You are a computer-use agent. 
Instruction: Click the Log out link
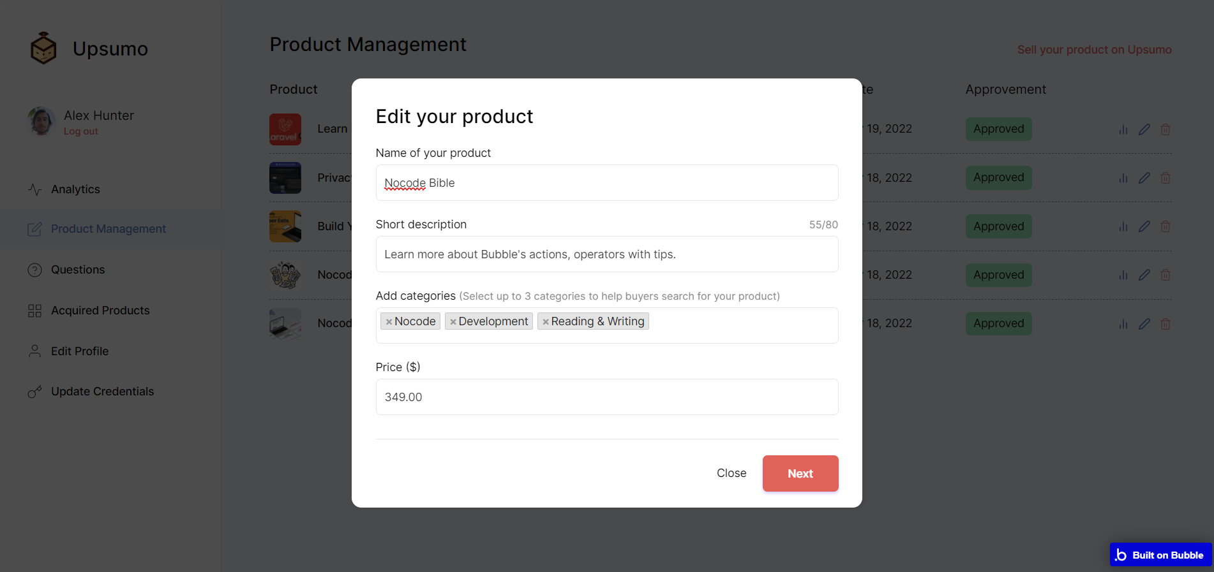81,131
